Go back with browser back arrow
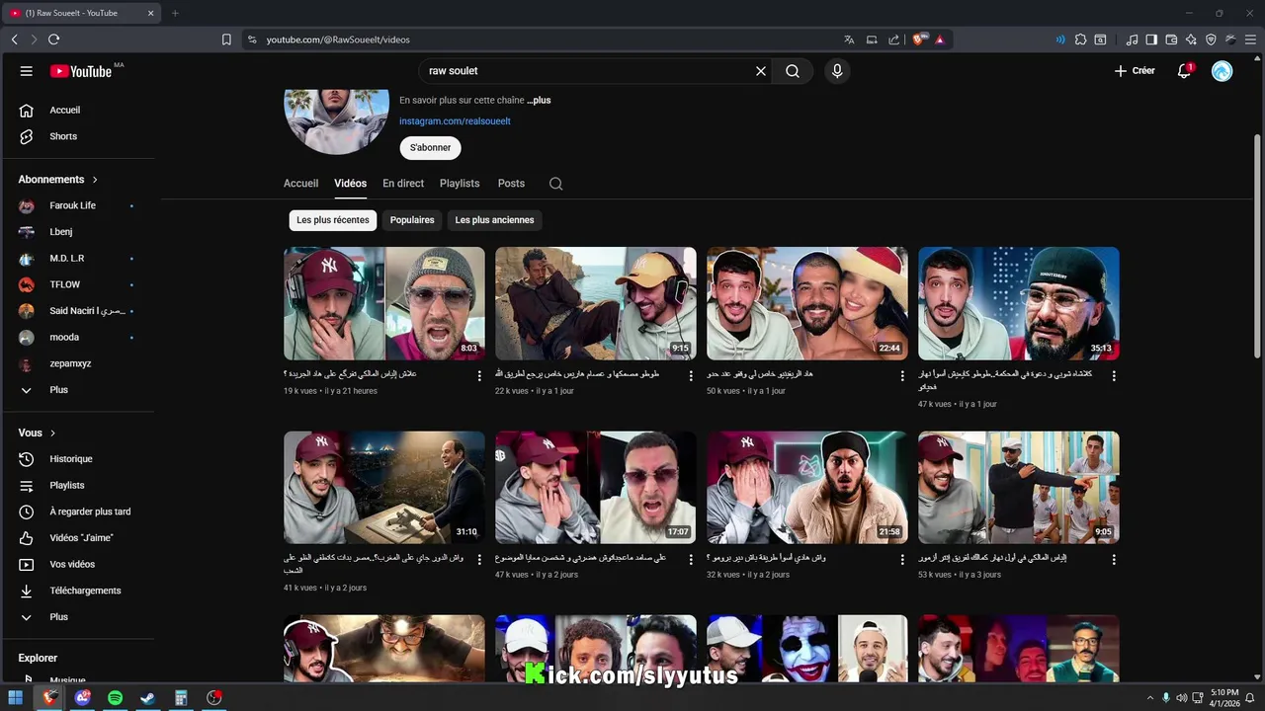1265x711 pixels. (14, 39)
